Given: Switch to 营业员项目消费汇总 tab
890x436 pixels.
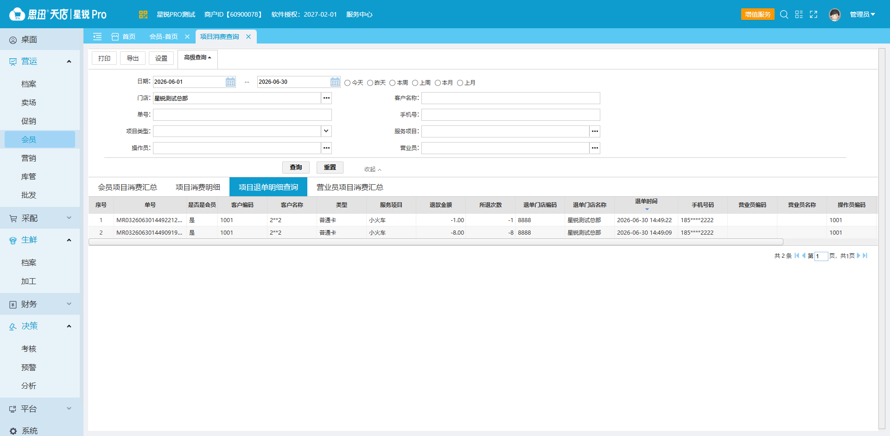Looking at the screenshot, I should (350, 187).
